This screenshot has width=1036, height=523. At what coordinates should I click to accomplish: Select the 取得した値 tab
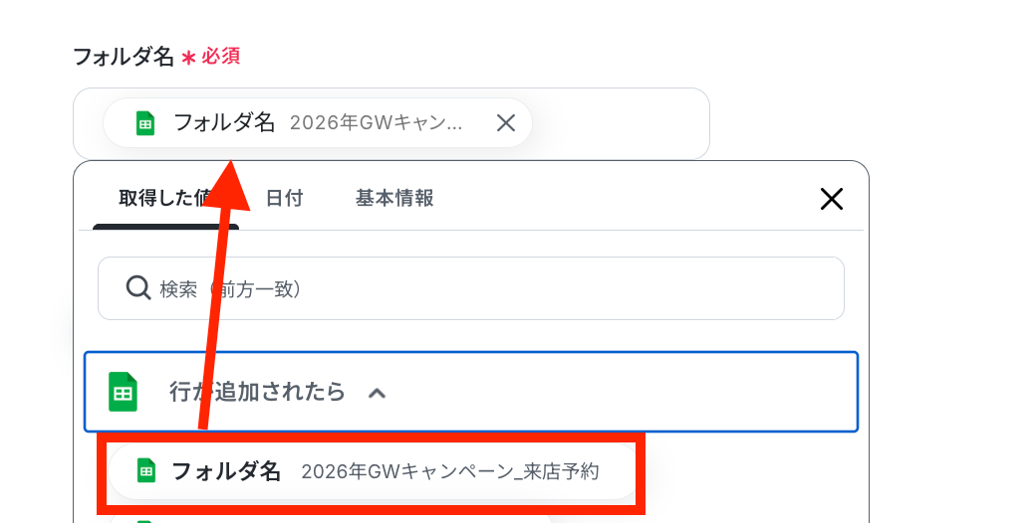(165, 198)
